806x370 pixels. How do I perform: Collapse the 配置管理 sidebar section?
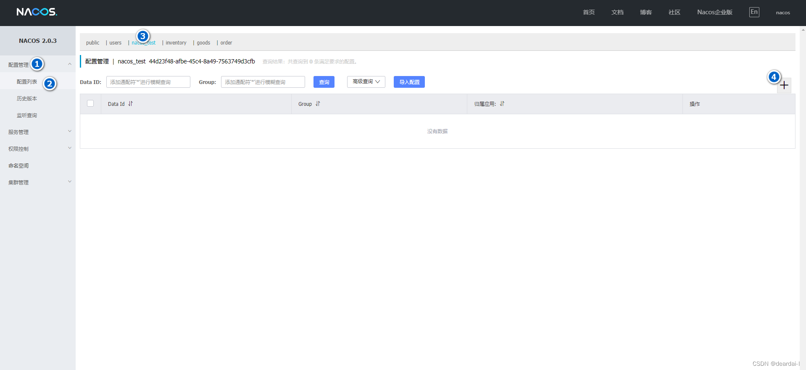[38, 65]
